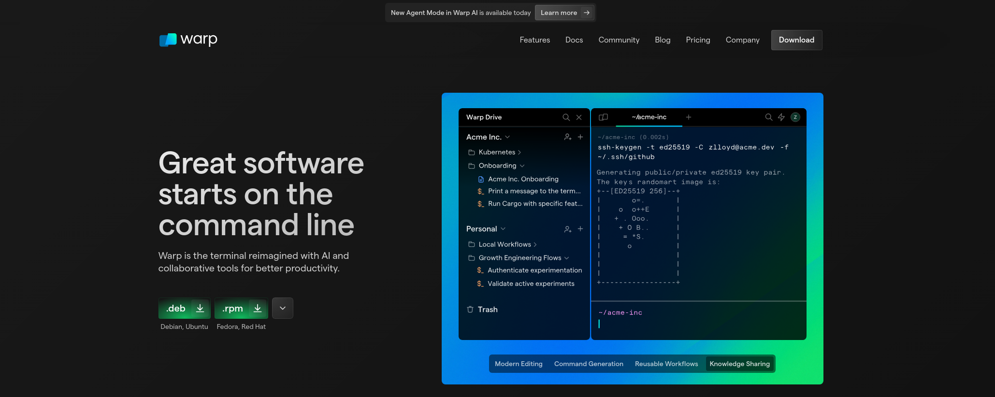The image size is (995, 397).
Task: Click the Warp logo
Action: click(188, 40)
